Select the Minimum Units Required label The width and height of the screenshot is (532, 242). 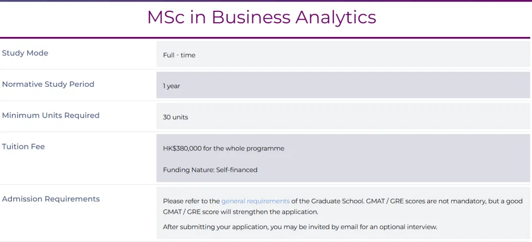pyautogui.click(x=51, y=115)
